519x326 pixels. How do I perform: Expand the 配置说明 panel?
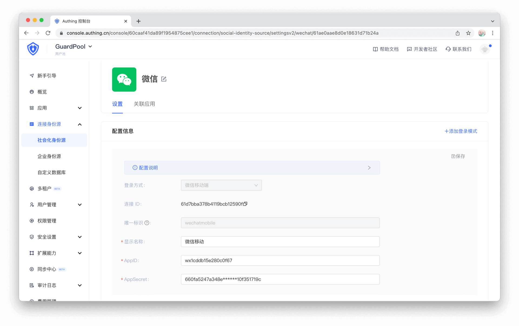252,168
